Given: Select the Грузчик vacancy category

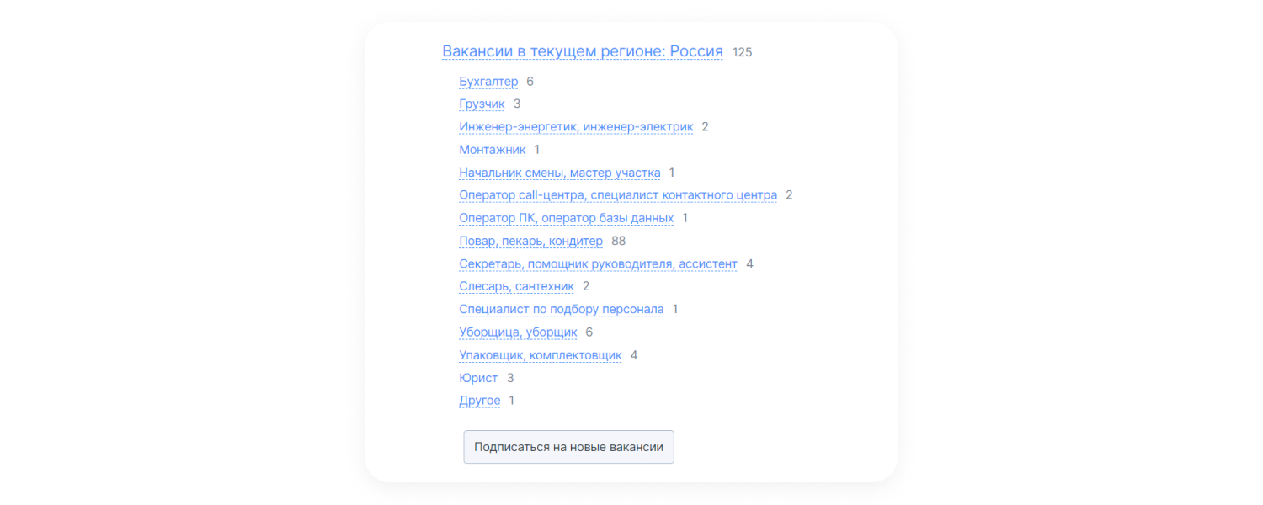Looking at the screenshot, I should pyautogui.click(x=482, y=104).
